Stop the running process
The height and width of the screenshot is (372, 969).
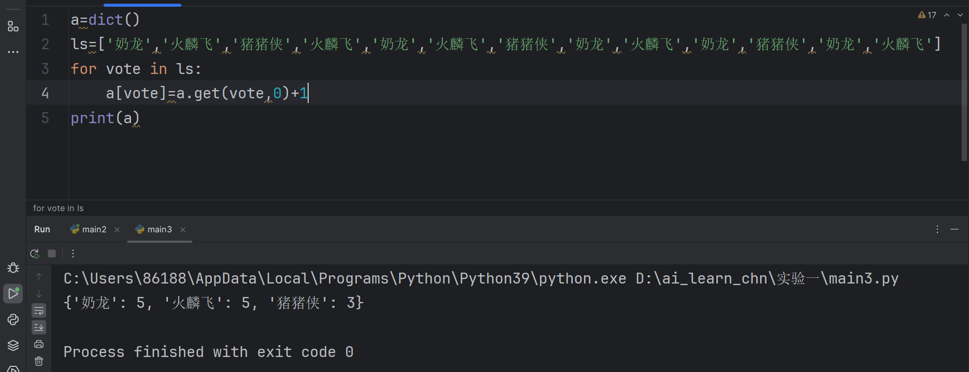pos(52,254)
